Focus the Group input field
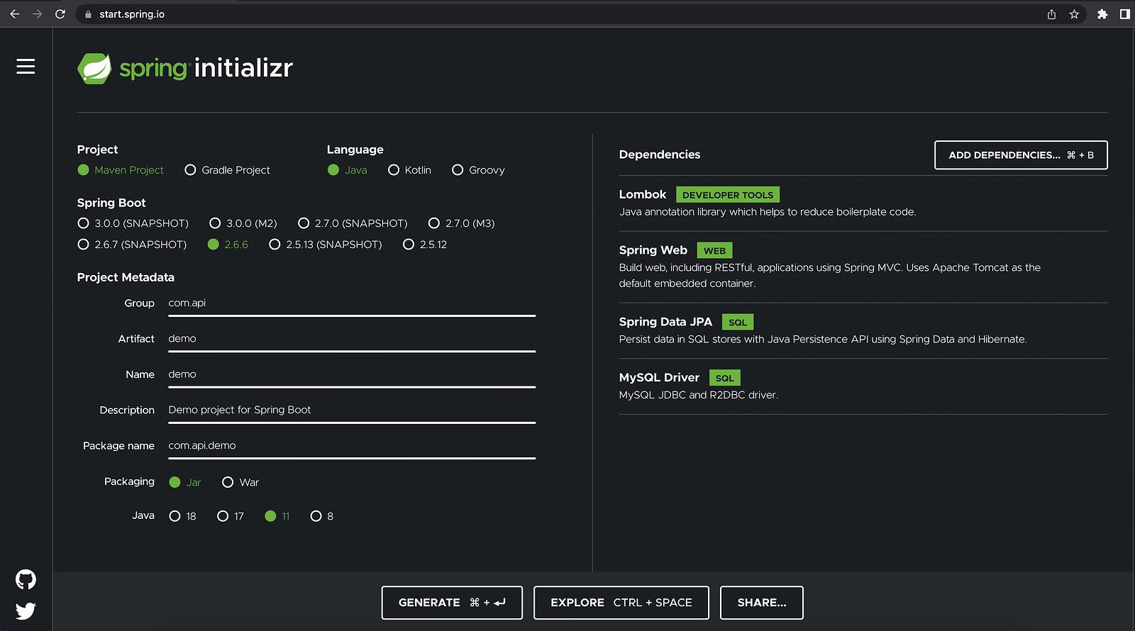 pyautogui.click(x=352, y=303)
